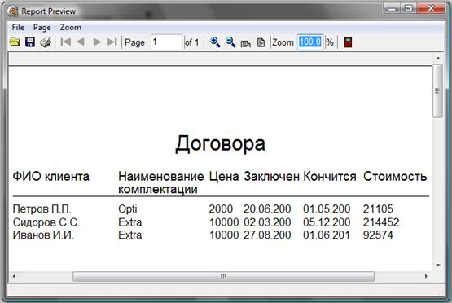
Task: Open the File menu
Action: 18,28
